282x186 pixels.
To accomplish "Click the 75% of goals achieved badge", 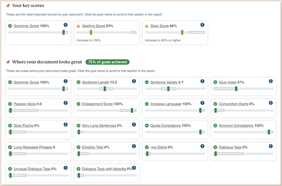I will tap(107, 62).
